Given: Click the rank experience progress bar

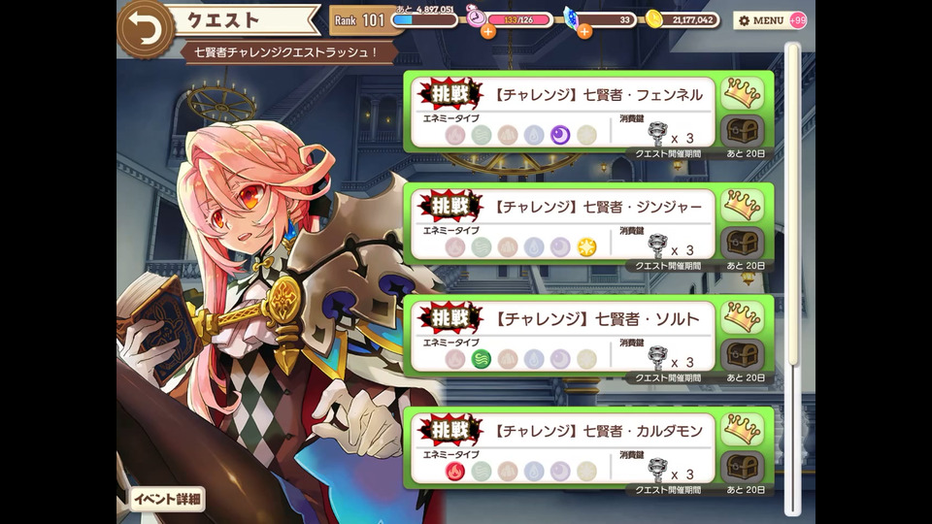Looking at the screenshot, I should click(424, 19).
